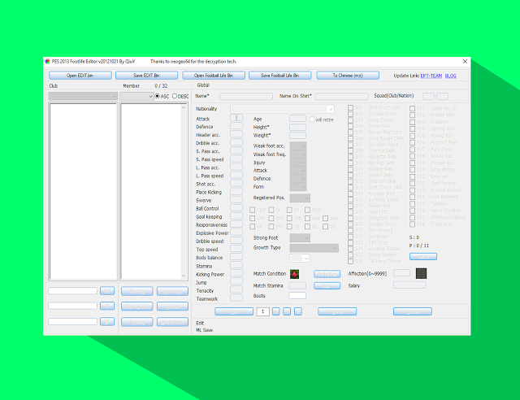Click the Age input field
This screenshot has width=520, height=400.
(x=297, y=119)
